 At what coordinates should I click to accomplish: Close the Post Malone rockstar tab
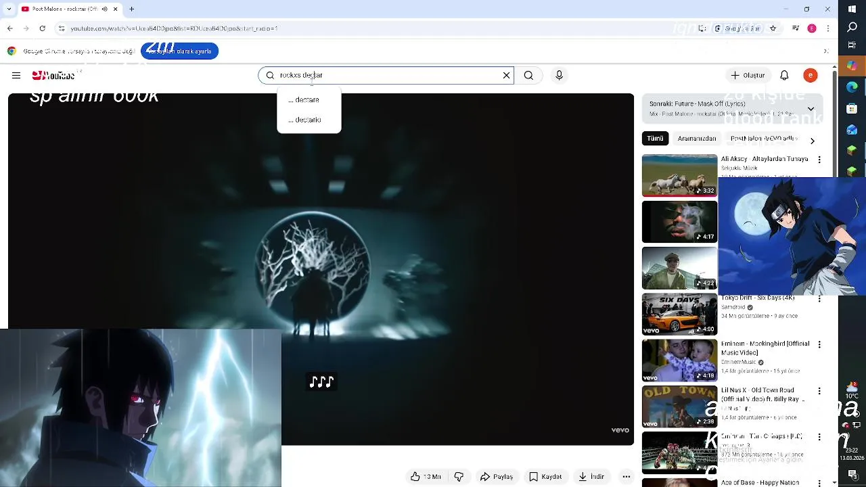[115, 9]
